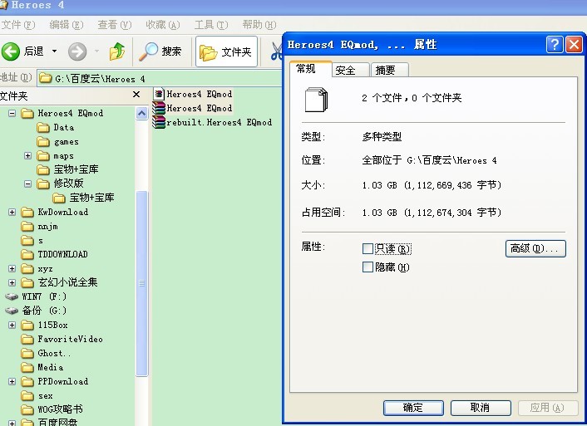Image resolution: width=587 pixels, height=426 pixels.
Task: Select the FavoriteVideo folder icon
Action: coord(27,340)
